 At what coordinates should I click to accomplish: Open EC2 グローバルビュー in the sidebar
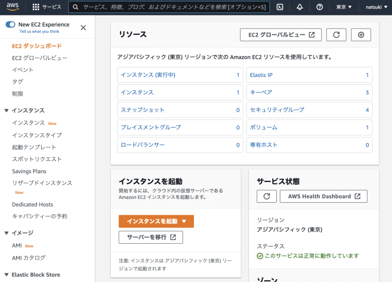39,58
